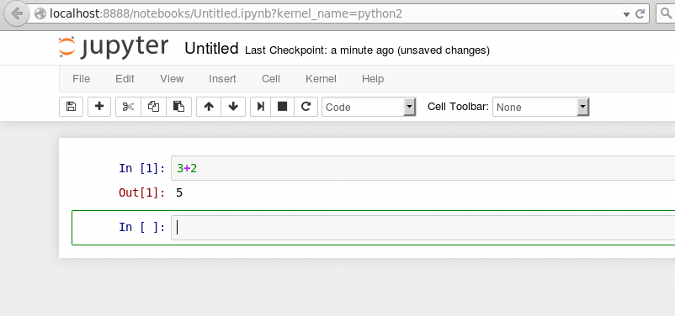Screen dimensions: 675x316
Task: Restart kernel circular arrow icon
Action: tap(306, 107)
